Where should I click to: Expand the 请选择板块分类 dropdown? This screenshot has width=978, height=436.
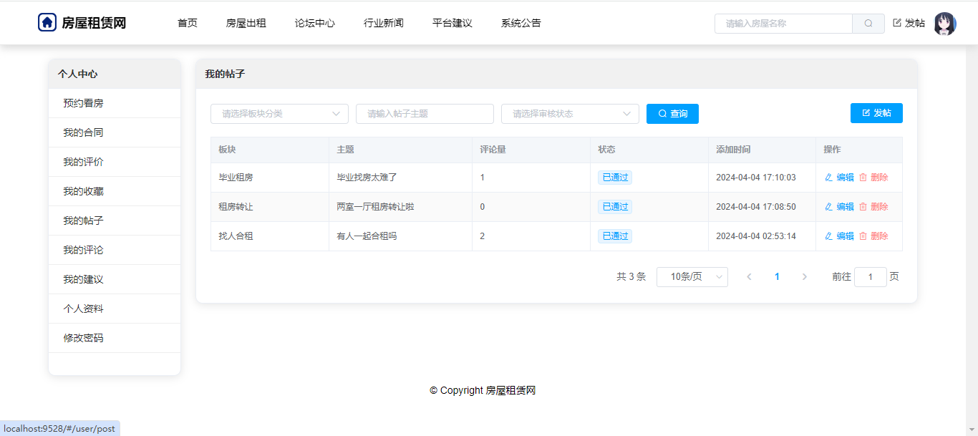pos(279,114)
